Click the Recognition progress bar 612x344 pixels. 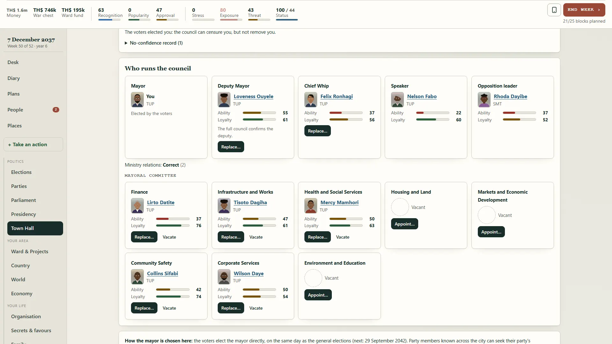109,20
